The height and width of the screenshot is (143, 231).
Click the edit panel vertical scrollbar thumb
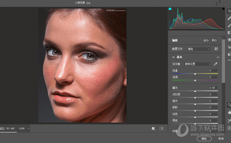tap(223, 61)
